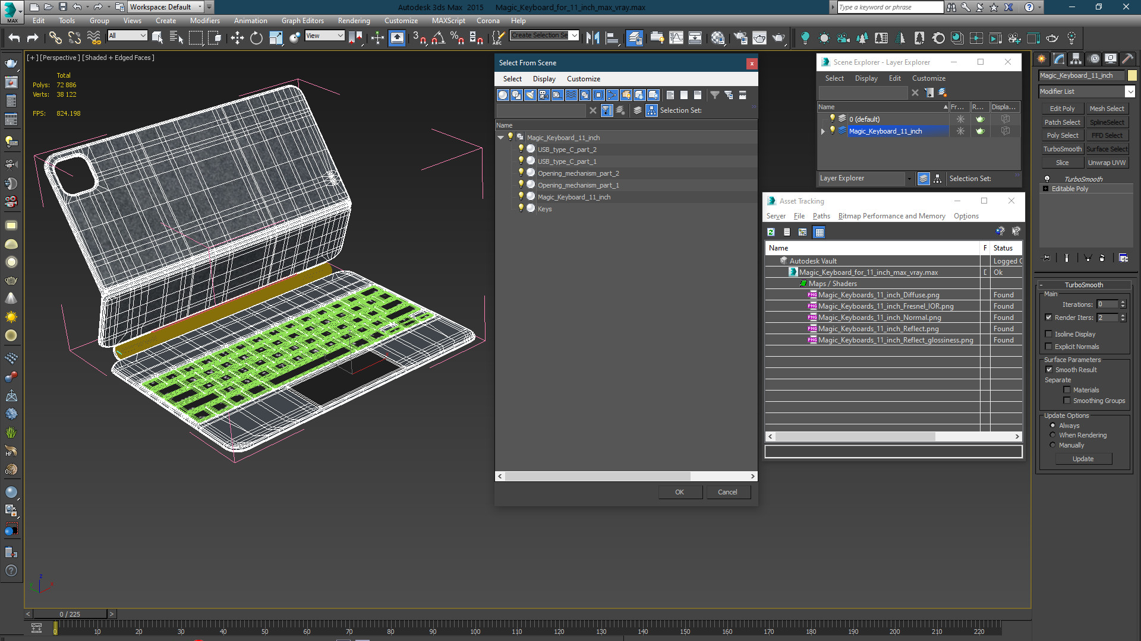Collapse the TurboSmooth rollout header

click(x=1083, y=285)
